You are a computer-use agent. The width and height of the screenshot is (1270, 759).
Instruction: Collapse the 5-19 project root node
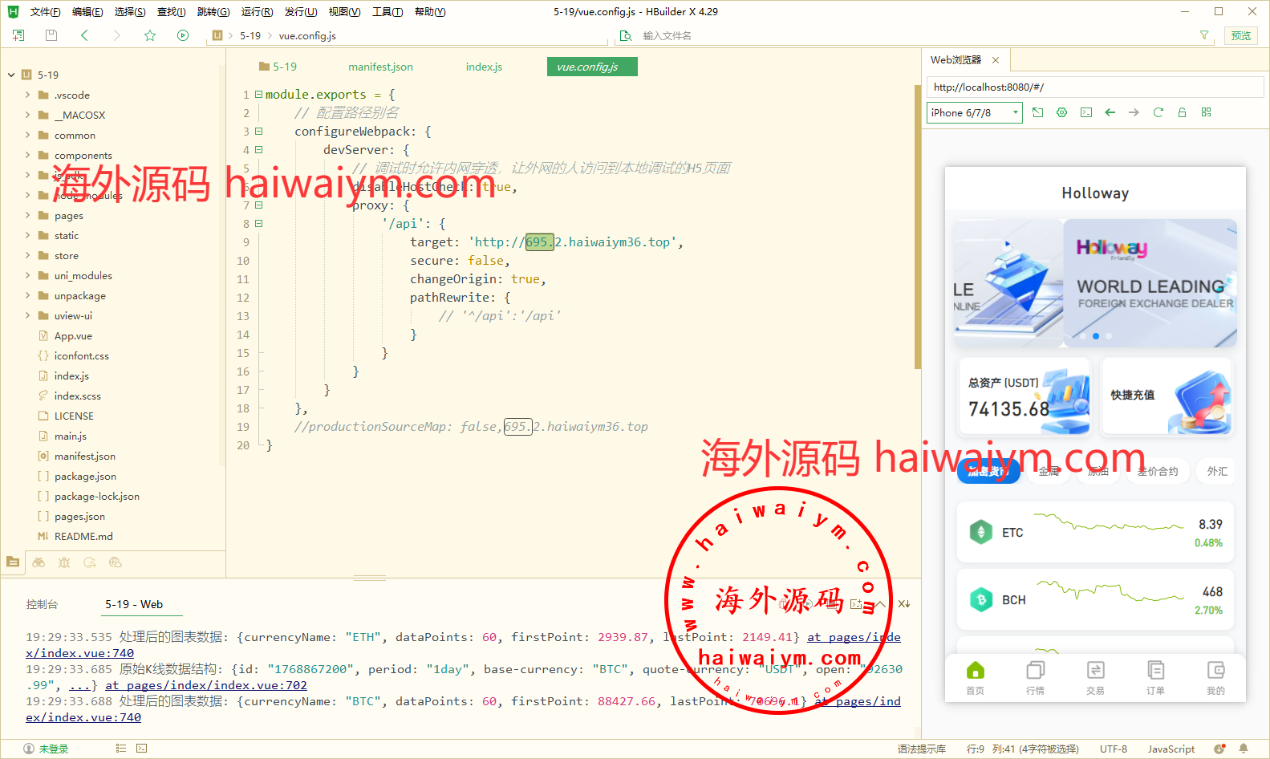[11, 75]
